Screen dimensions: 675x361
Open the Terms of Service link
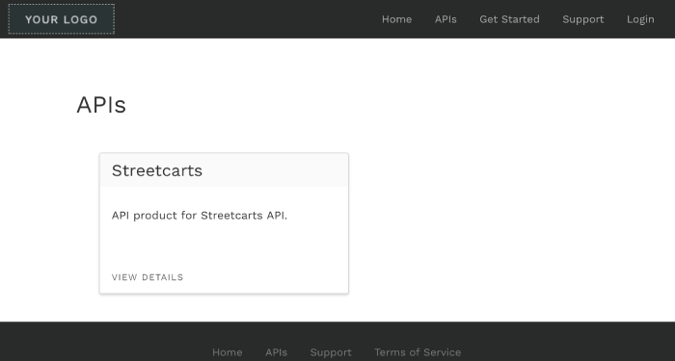418,352
